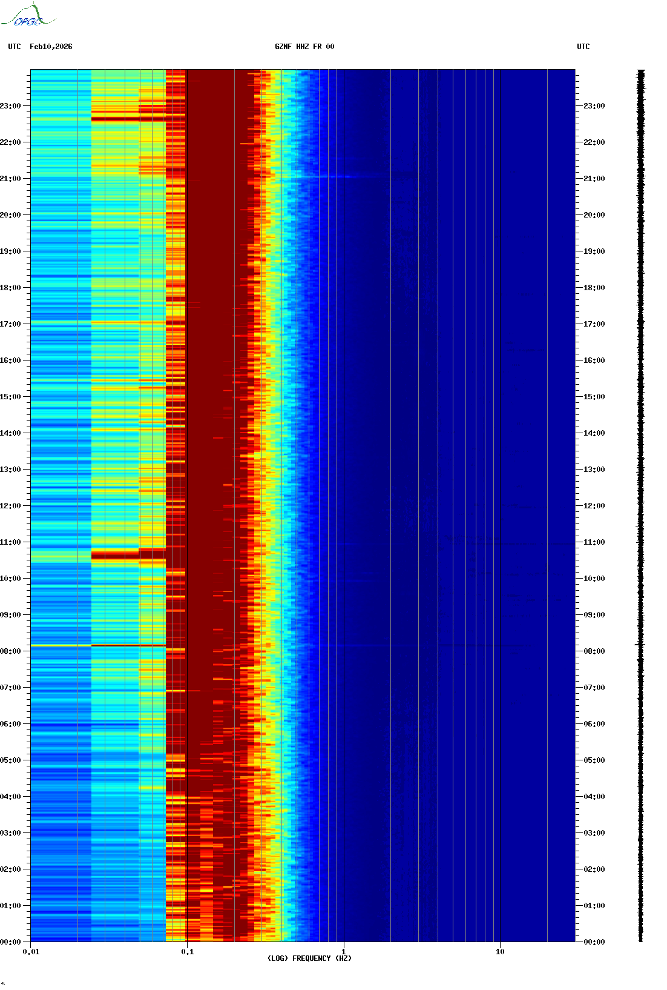
Task: Click the (LOG) FREQUENCY (HZ) axis label
Action: pyautogui.click(x=309, y=958)
